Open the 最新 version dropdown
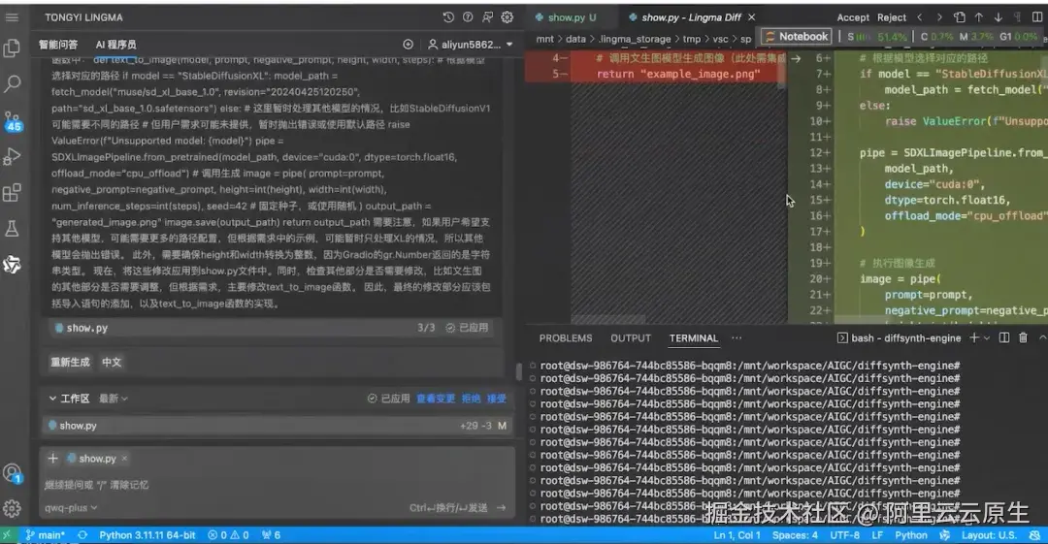The width and height of the screenshot is (1048, 544). (113, 399)
